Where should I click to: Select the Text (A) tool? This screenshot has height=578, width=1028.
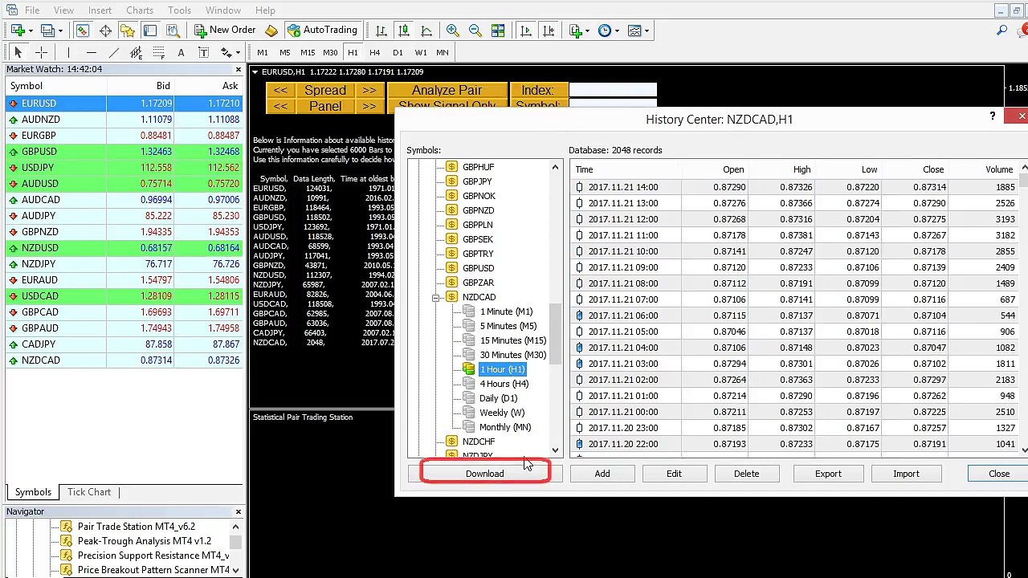[x=182, y=52]
